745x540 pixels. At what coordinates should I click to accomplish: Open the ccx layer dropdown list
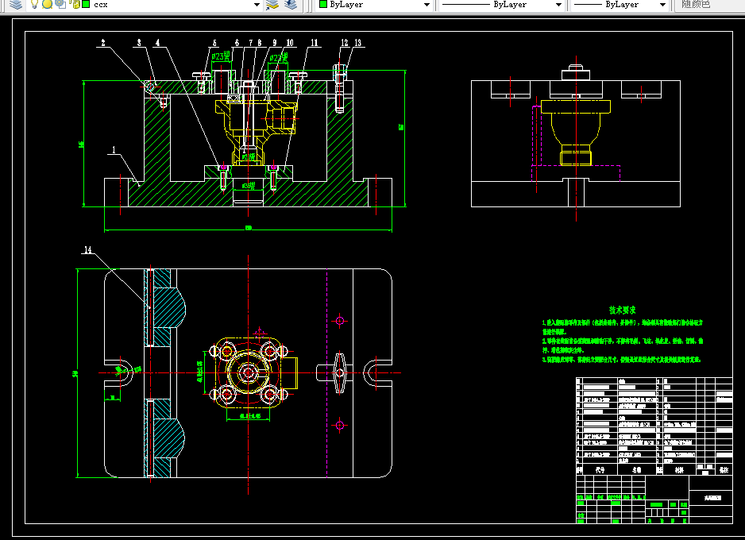pyautogui.click(x=257, y=5)
